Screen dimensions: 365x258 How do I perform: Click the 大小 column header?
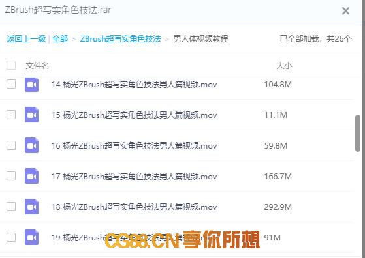point(284,66)
